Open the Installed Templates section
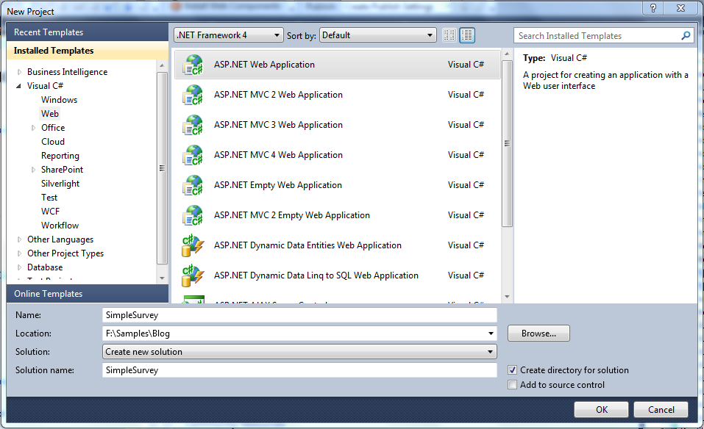Screen dimensions: 704x429 pos(88,51)
